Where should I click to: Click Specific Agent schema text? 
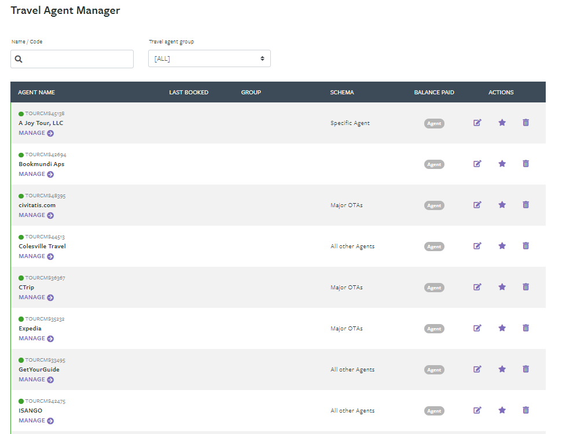pyautogui.click(x=350, y=123)
